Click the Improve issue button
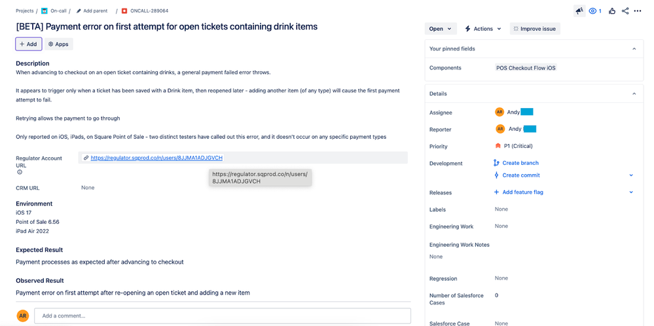 point(534,29)
